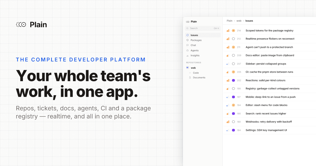Click the Documents file icon

[x=190, y=77]
